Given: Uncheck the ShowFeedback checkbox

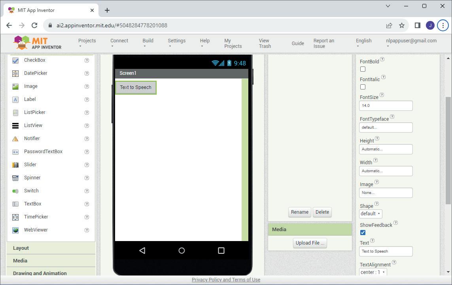Looking at the screenshot, I should (x=363, y=232).
